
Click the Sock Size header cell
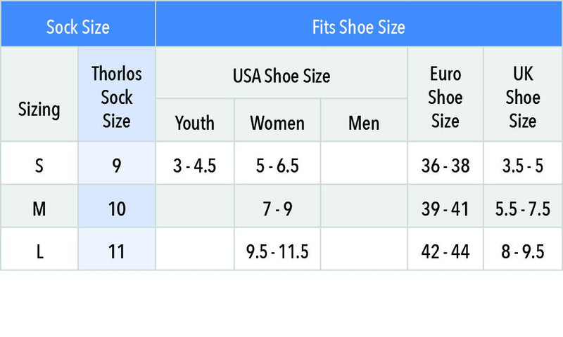point(78,24)
